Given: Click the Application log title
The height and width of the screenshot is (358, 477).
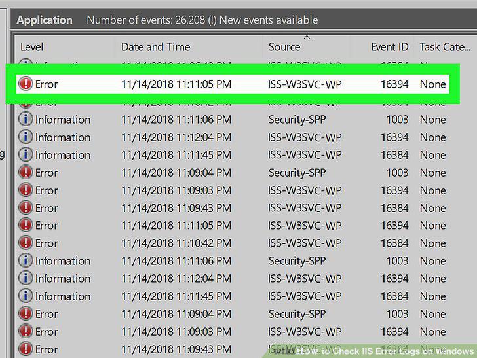Looking at the screenshot, I should pyautogui.click(x=45, y=20).
